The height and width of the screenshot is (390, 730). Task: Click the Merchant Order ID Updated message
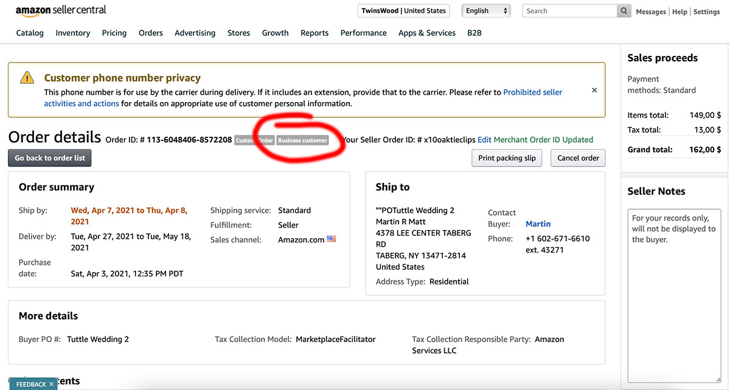tap(543, 140)
